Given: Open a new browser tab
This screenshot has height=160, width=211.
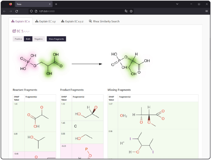Looking at the screenshot, I should point(56,4).
